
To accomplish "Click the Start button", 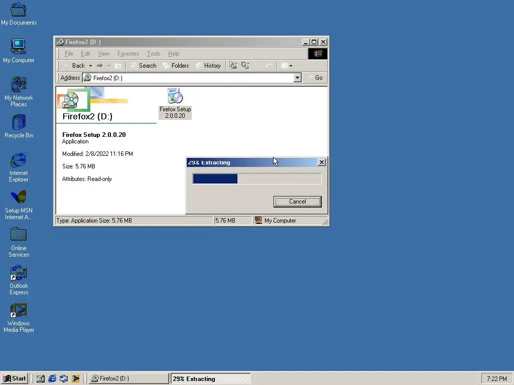I will [15, 378].
